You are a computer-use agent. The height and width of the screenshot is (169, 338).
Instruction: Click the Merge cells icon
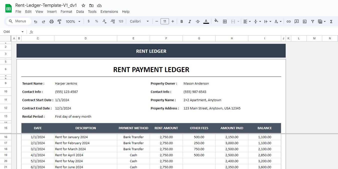tap(233, 22)
